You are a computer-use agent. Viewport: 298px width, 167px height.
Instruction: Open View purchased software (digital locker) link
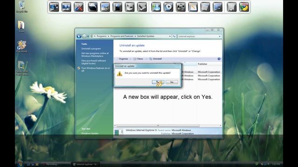(94, 62)
